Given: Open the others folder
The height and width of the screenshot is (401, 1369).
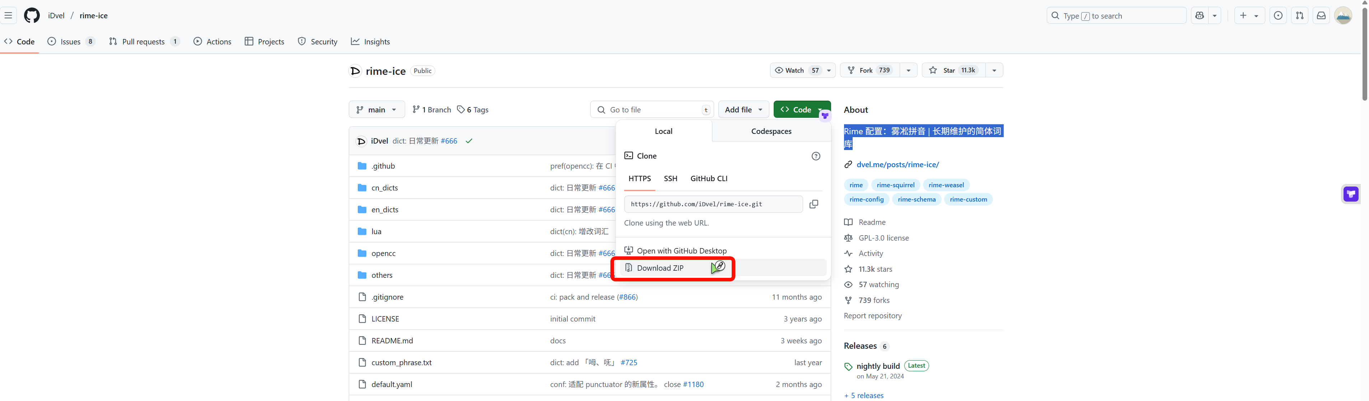Looking at the screenshot, I should [381, 275].
